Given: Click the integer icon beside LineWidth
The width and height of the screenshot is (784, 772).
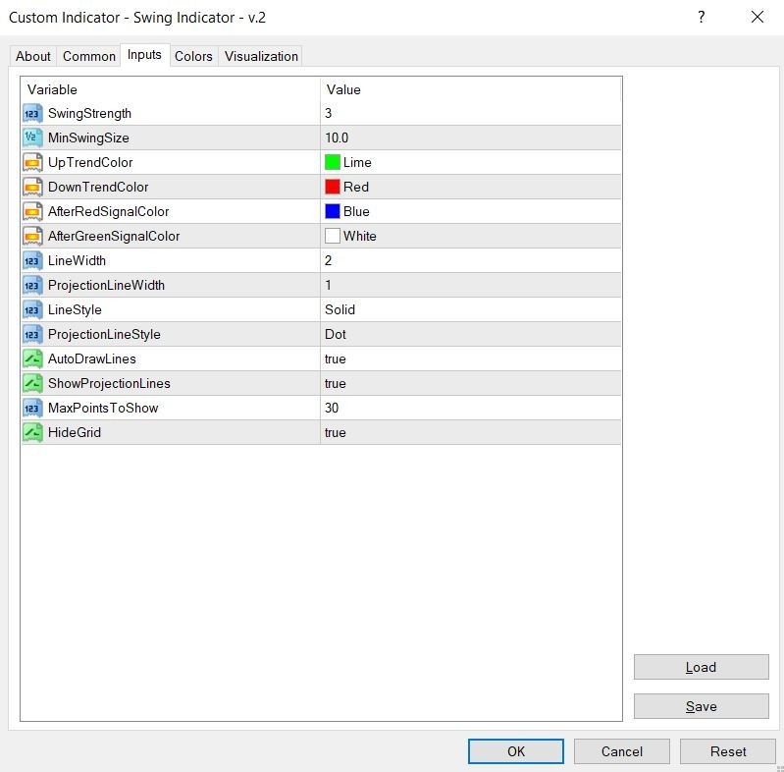Looking at the screenshot, I should [x=32, y=260].
